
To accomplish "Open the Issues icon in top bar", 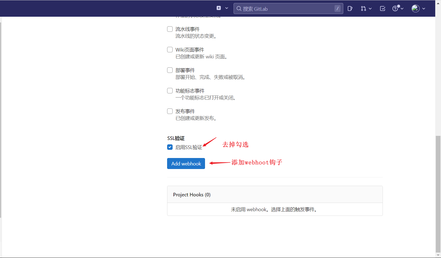I will [350, 8].
